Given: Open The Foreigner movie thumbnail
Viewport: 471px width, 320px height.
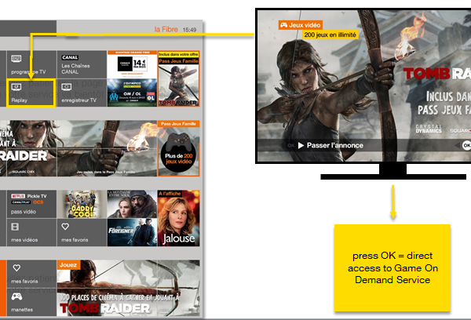Looking at the screenshot, I should pyautogui.click(x=132, y=232).
